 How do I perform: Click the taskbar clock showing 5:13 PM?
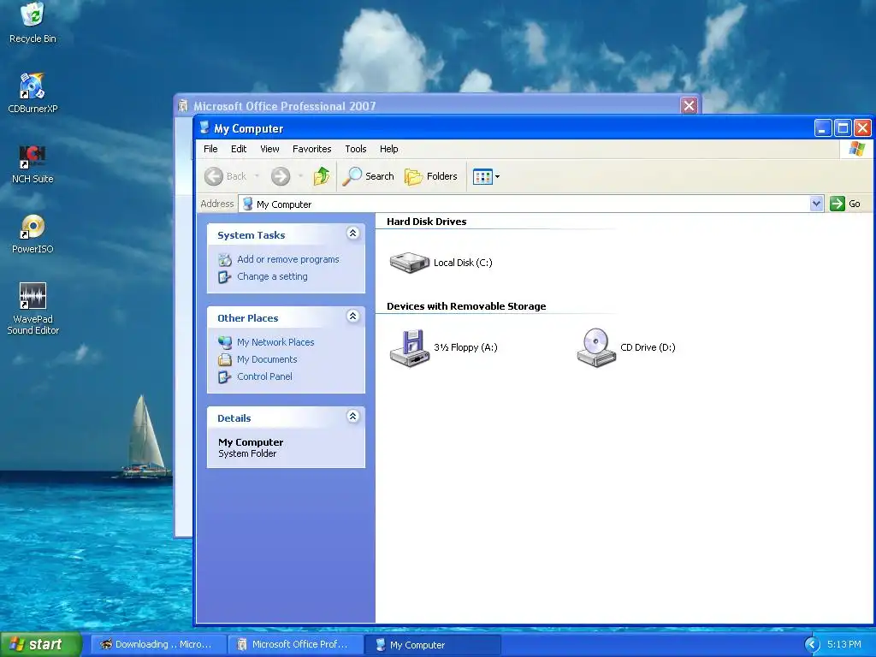coord(844,645)
